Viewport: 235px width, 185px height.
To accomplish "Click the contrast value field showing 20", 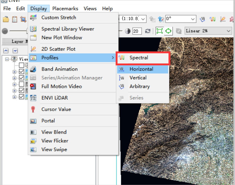I will coord(137,31).
